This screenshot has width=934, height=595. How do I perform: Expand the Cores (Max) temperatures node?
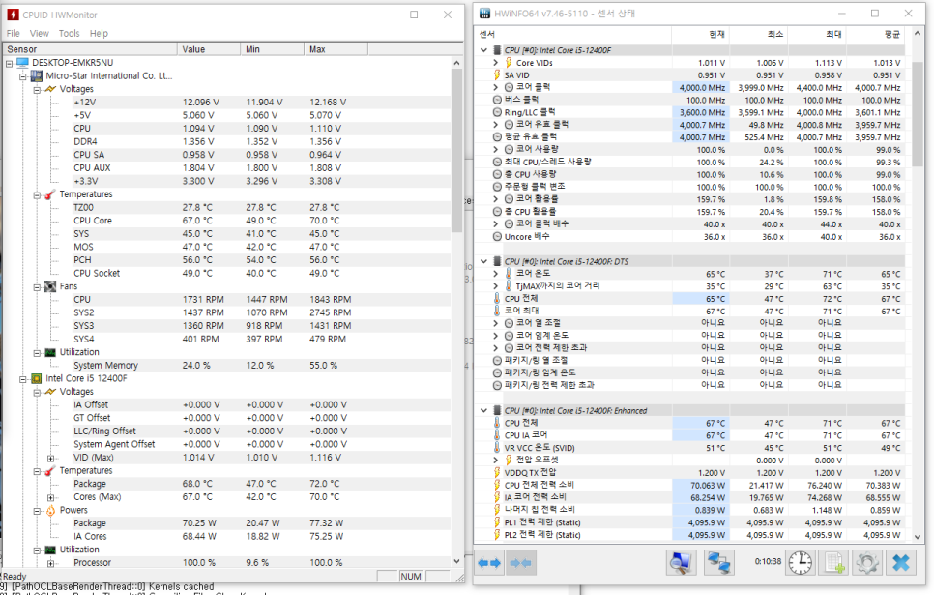[x=50, y=497]
